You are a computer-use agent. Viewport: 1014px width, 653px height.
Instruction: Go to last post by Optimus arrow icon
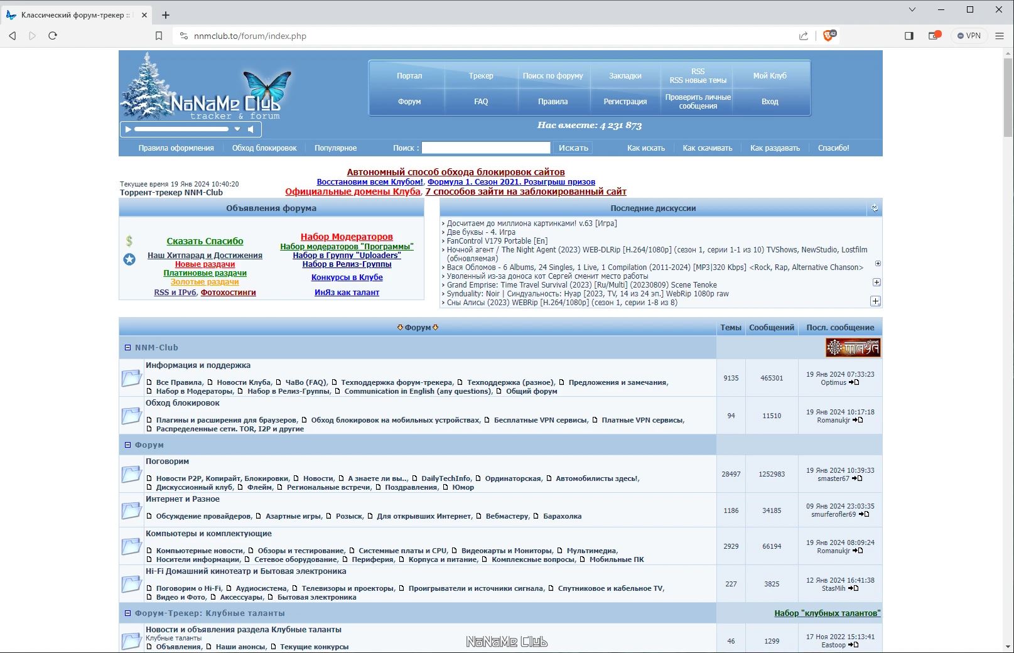[854, 382]
